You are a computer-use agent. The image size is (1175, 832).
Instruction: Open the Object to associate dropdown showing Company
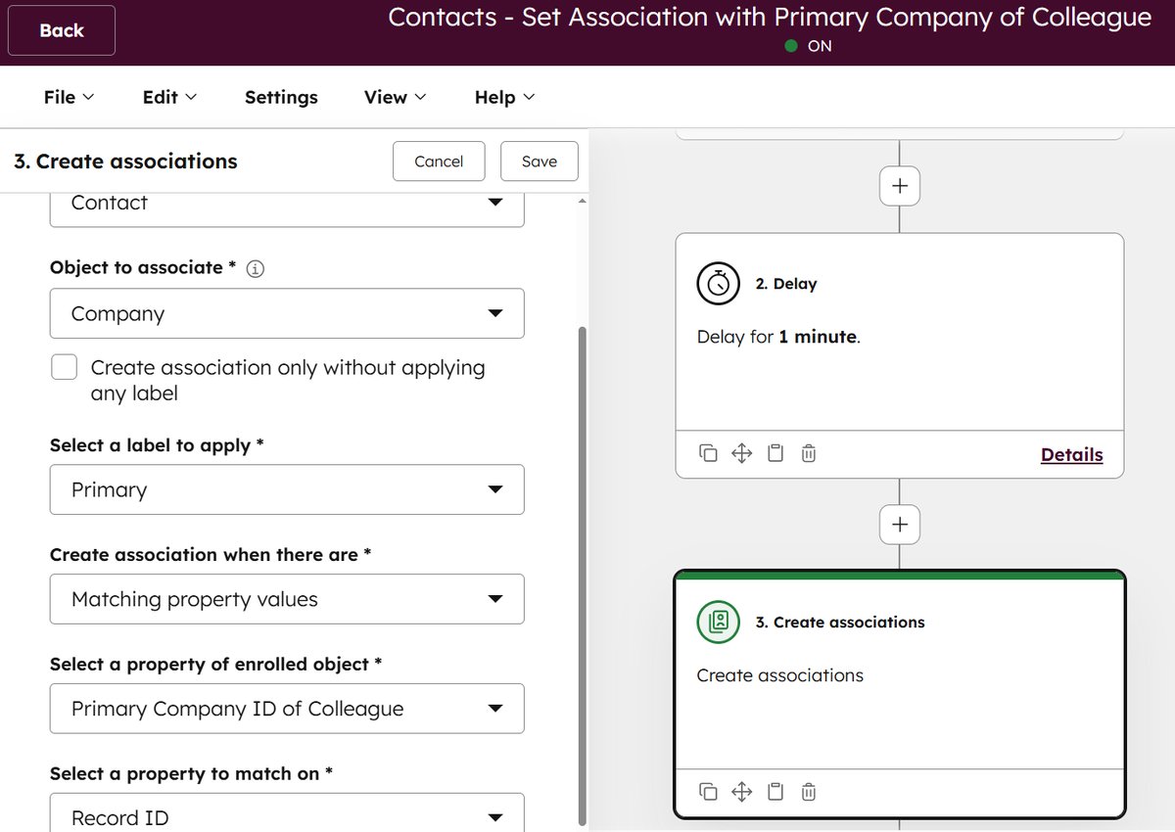(287, 313)
